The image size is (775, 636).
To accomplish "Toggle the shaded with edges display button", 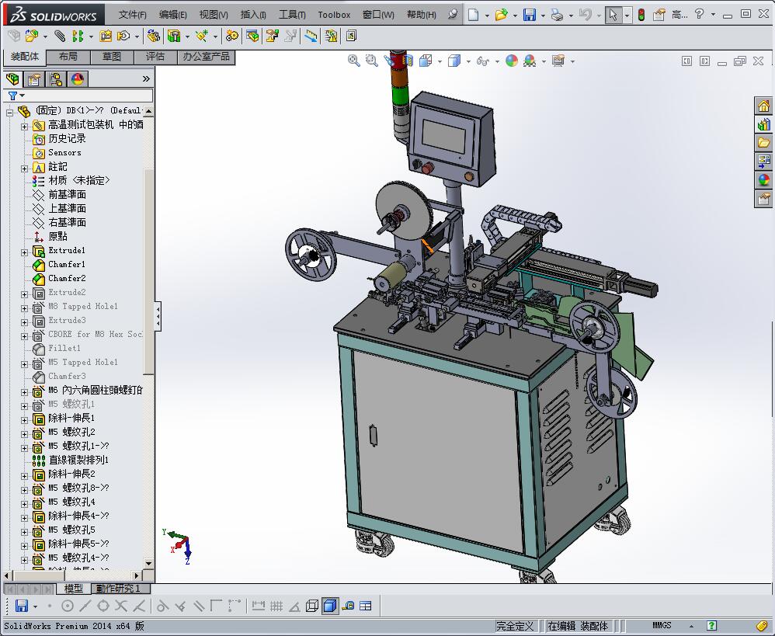I will 330,606.
